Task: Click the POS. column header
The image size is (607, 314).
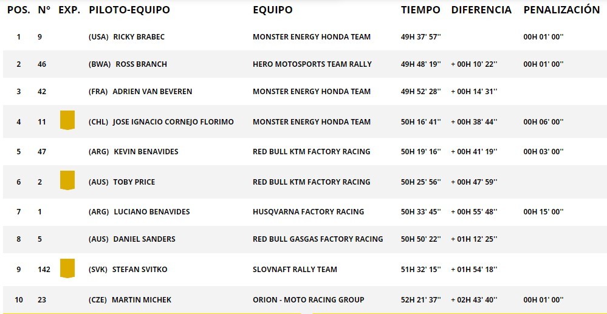Action: tap(19, 10)
